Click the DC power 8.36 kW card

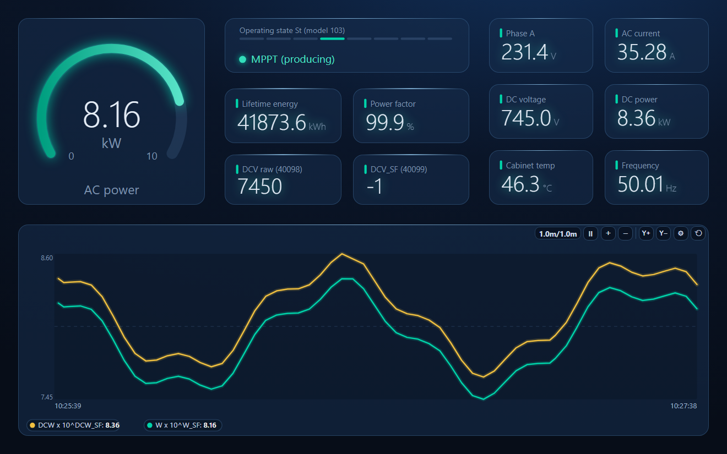[657, 111]
